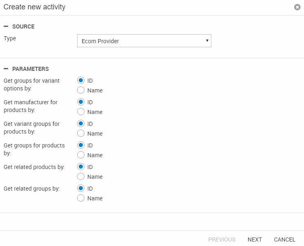This screenshot has width=304, height=246.
Task: Click the PREVIOUS button
Action: point(222,239)
